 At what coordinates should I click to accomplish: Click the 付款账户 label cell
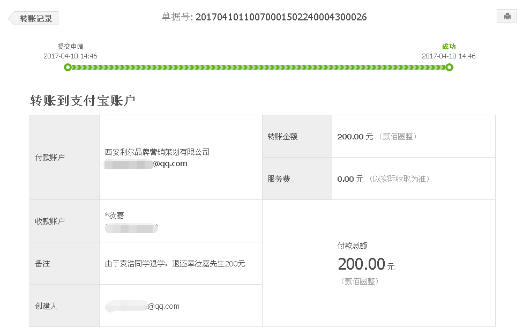click(x=64, y=158)
